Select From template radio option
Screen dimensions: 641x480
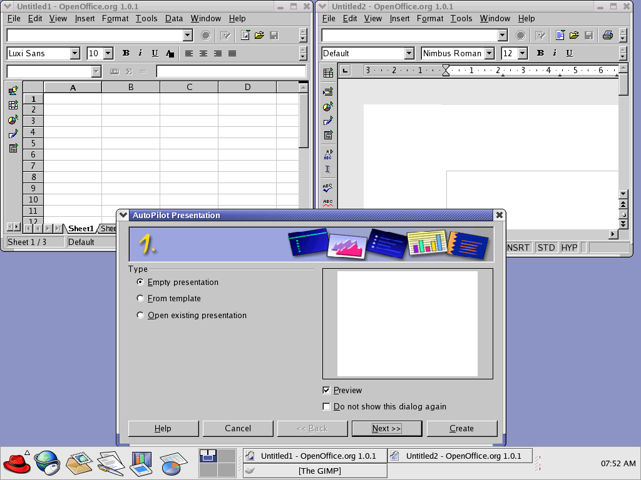(x=140, y=298)
